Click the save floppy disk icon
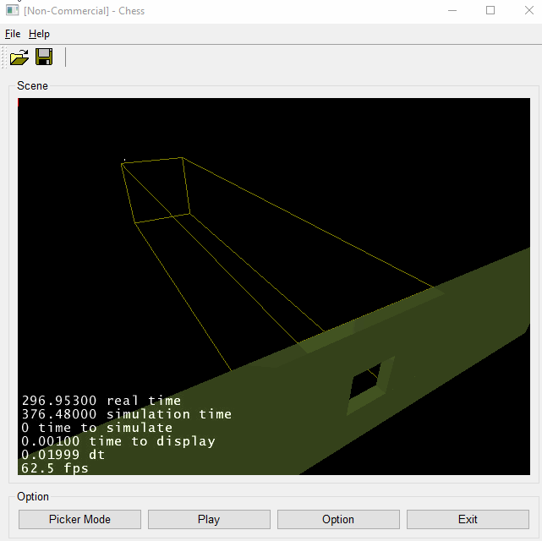The width and height of the screenshot is (542, 541). (x=44, y=57)
